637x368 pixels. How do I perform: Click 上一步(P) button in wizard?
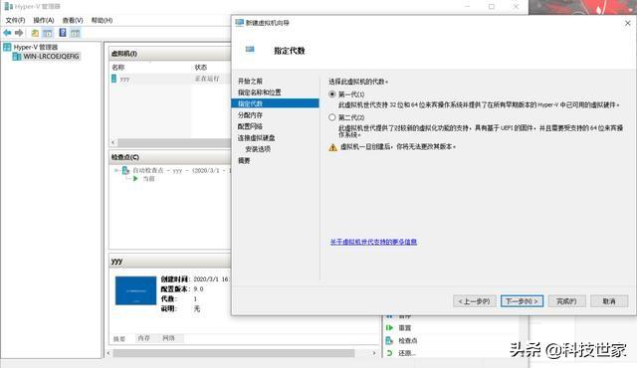(x=474, y=301)
